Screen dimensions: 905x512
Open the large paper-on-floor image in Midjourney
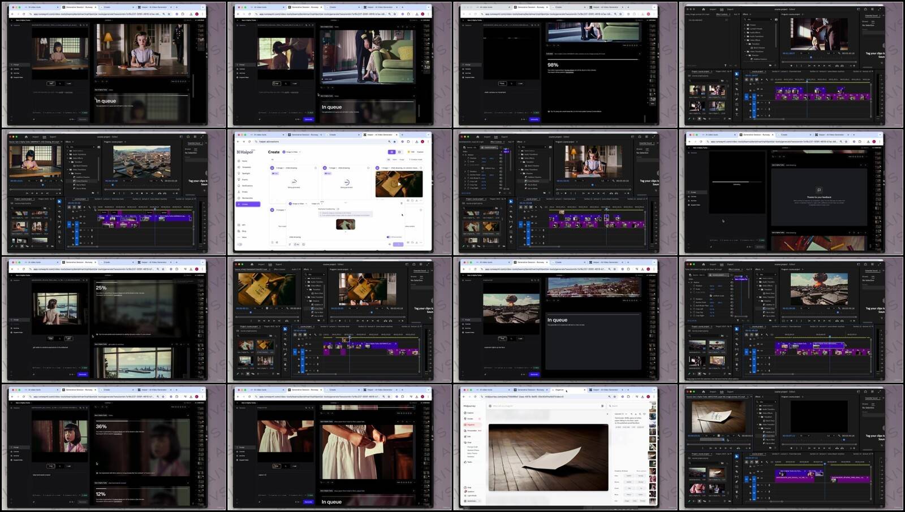click(548, 457)
